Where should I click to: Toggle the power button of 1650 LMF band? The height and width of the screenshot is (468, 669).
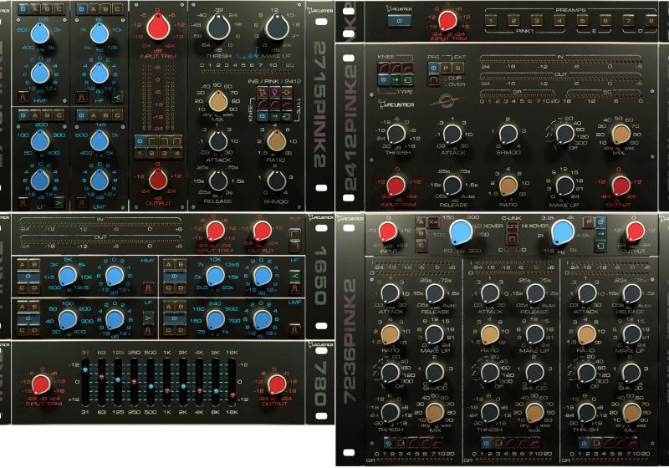(175, 318)
